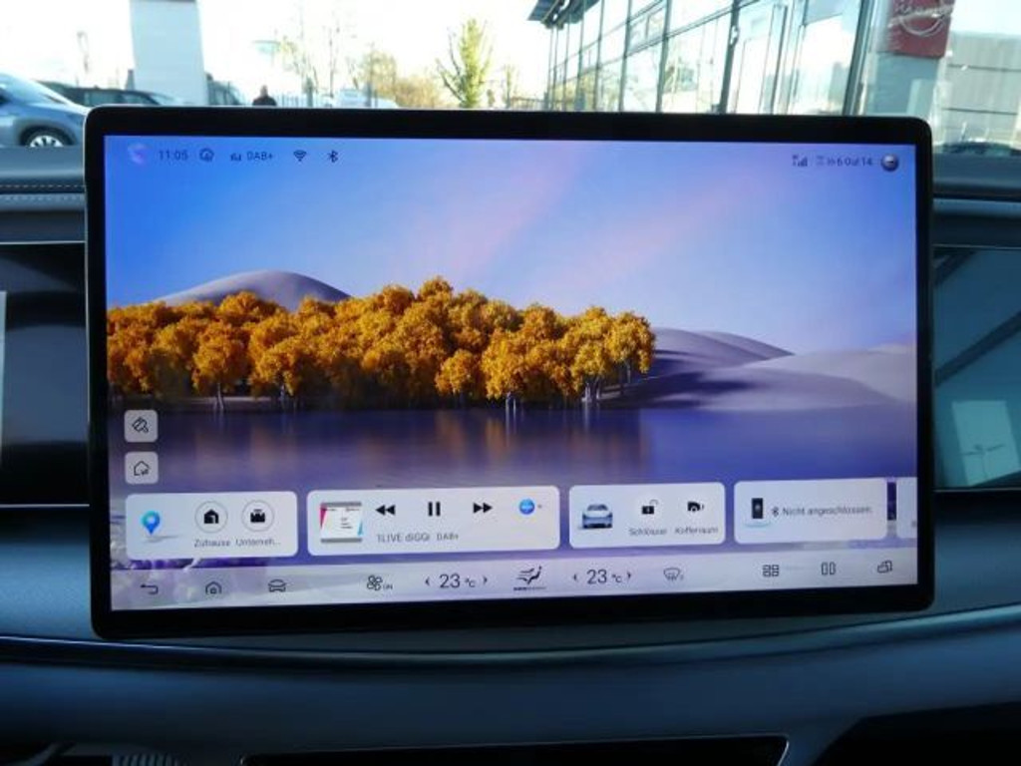Tap the back arrow in bottom bar

coord(150,588)
